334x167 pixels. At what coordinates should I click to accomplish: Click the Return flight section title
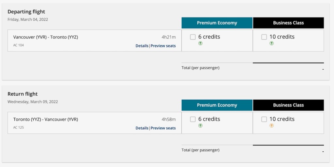tap(23, 94)
